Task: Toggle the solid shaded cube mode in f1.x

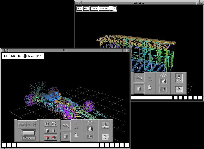Action: tap(47, 131)
